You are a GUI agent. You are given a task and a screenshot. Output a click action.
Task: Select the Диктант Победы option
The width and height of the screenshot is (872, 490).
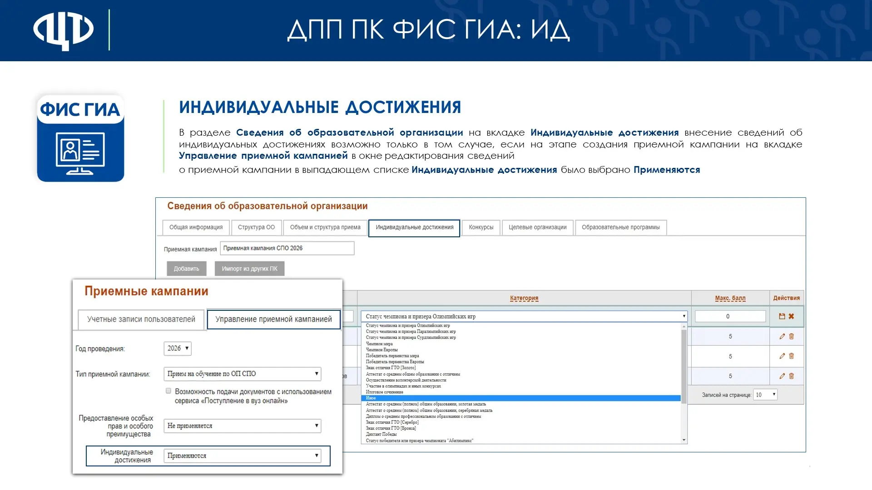(381, 434)
